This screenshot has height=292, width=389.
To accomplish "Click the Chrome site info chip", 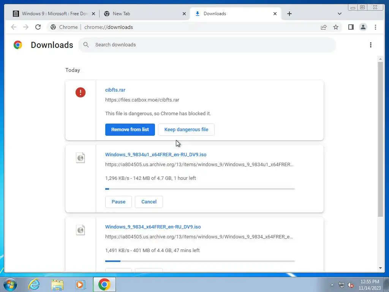I will 64,27.
